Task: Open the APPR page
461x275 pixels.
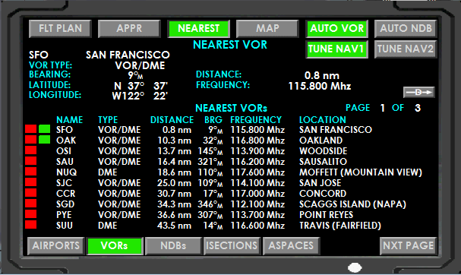Action: point(129,29)
